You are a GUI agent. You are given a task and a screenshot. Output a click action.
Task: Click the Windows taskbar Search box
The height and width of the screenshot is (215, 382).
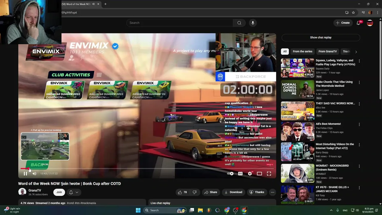164,210
